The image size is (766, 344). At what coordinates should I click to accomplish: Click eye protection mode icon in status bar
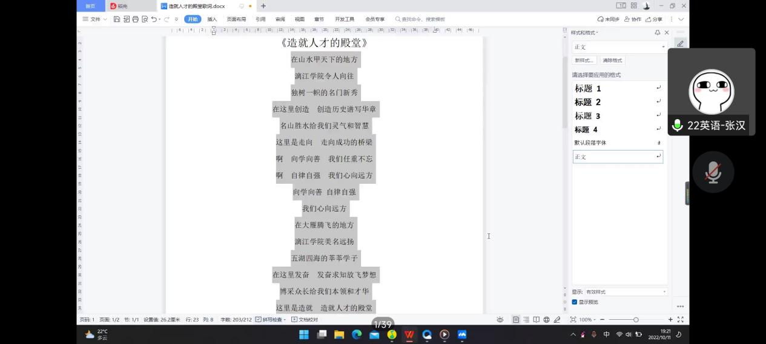coord(500,320)
